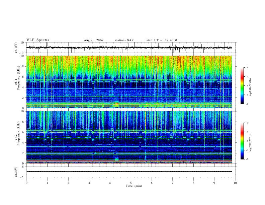Click the bright burst in ch.2 spectrogram
Image resolution: width=265 pixels, height=205 pixels.
click(117, 159)
